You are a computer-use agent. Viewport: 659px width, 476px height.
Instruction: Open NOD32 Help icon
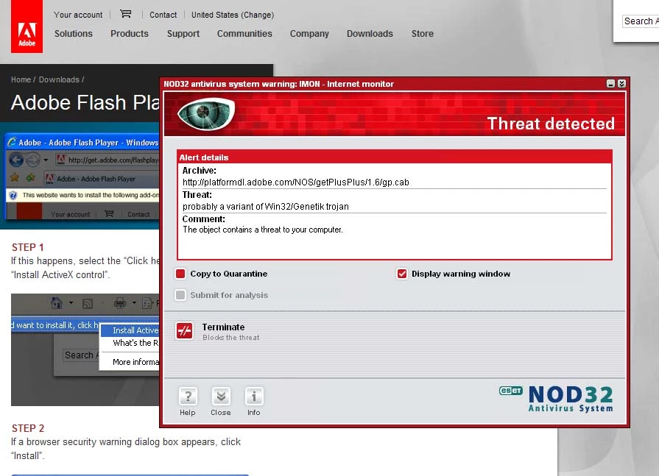[188, 397]
